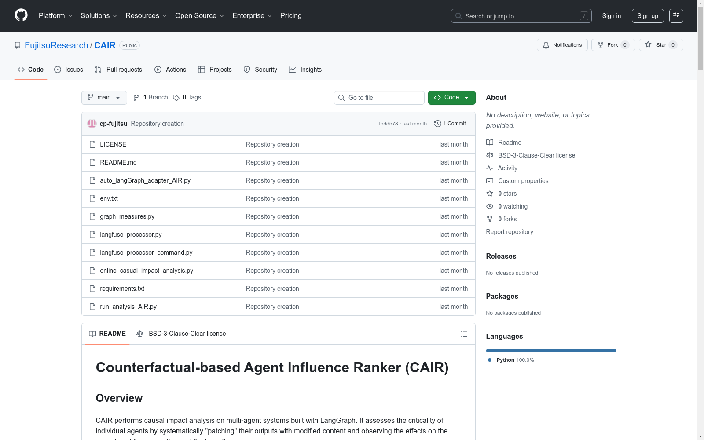The height and width of the screenshot is (440, 704).
Task: Open README outline list icon
Action: (464, 334)
